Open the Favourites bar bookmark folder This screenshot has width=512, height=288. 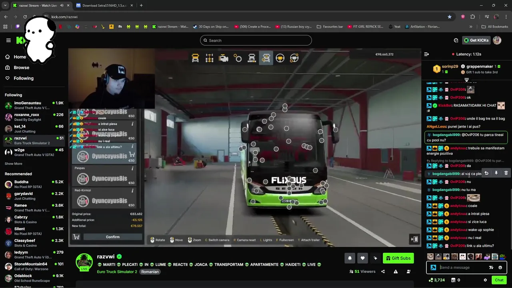[x=330, y=27]
